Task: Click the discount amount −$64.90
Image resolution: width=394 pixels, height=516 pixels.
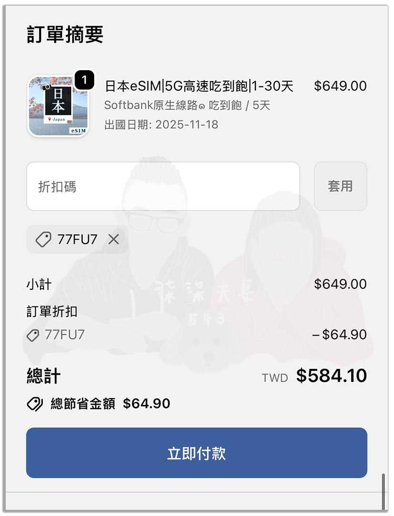Action: 340,335
